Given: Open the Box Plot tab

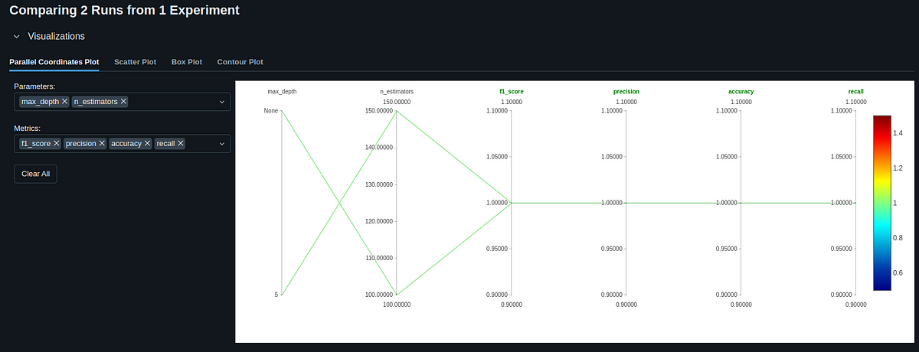Looking at the screenshot, I should click(187, 61).
